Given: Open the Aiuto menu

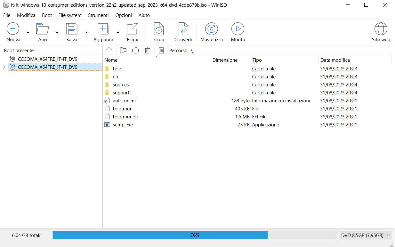Looking at the screenshot, I should tap(144, 15).
